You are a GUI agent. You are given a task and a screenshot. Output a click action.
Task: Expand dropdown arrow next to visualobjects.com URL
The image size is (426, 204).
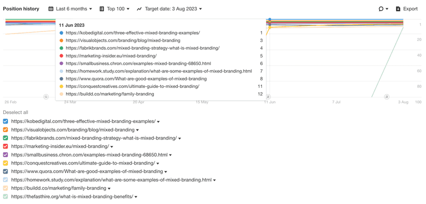[137, 130]
